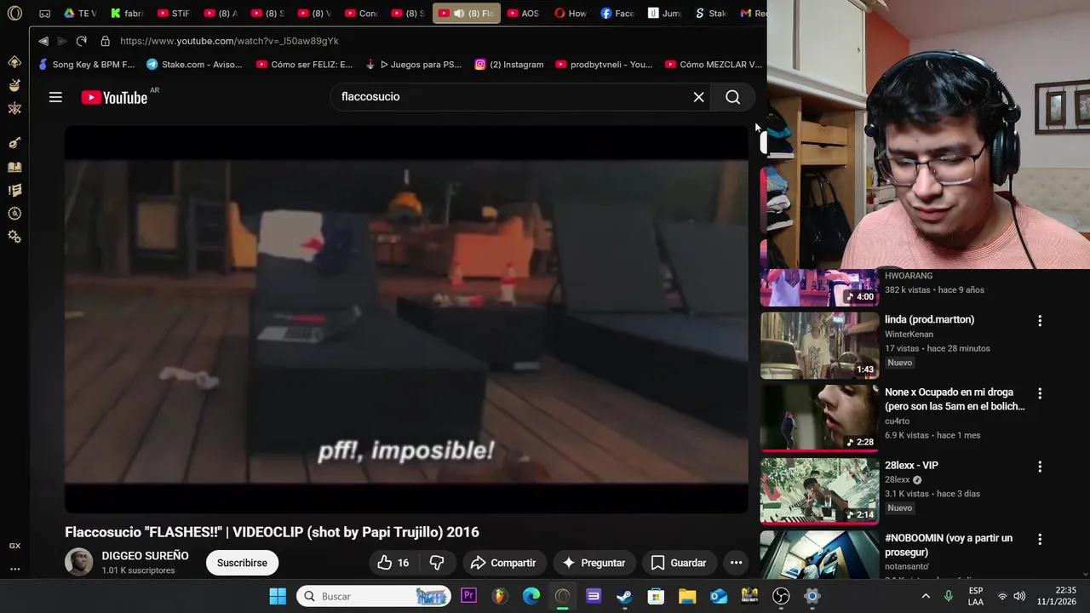Click the padlock site info icon
This screenshot has height=613, width=1090.
[x=106, y=41]
